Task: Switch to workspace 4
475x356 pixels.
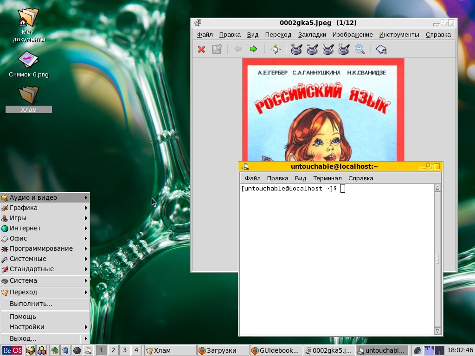Action: click(x=136, y=350)
